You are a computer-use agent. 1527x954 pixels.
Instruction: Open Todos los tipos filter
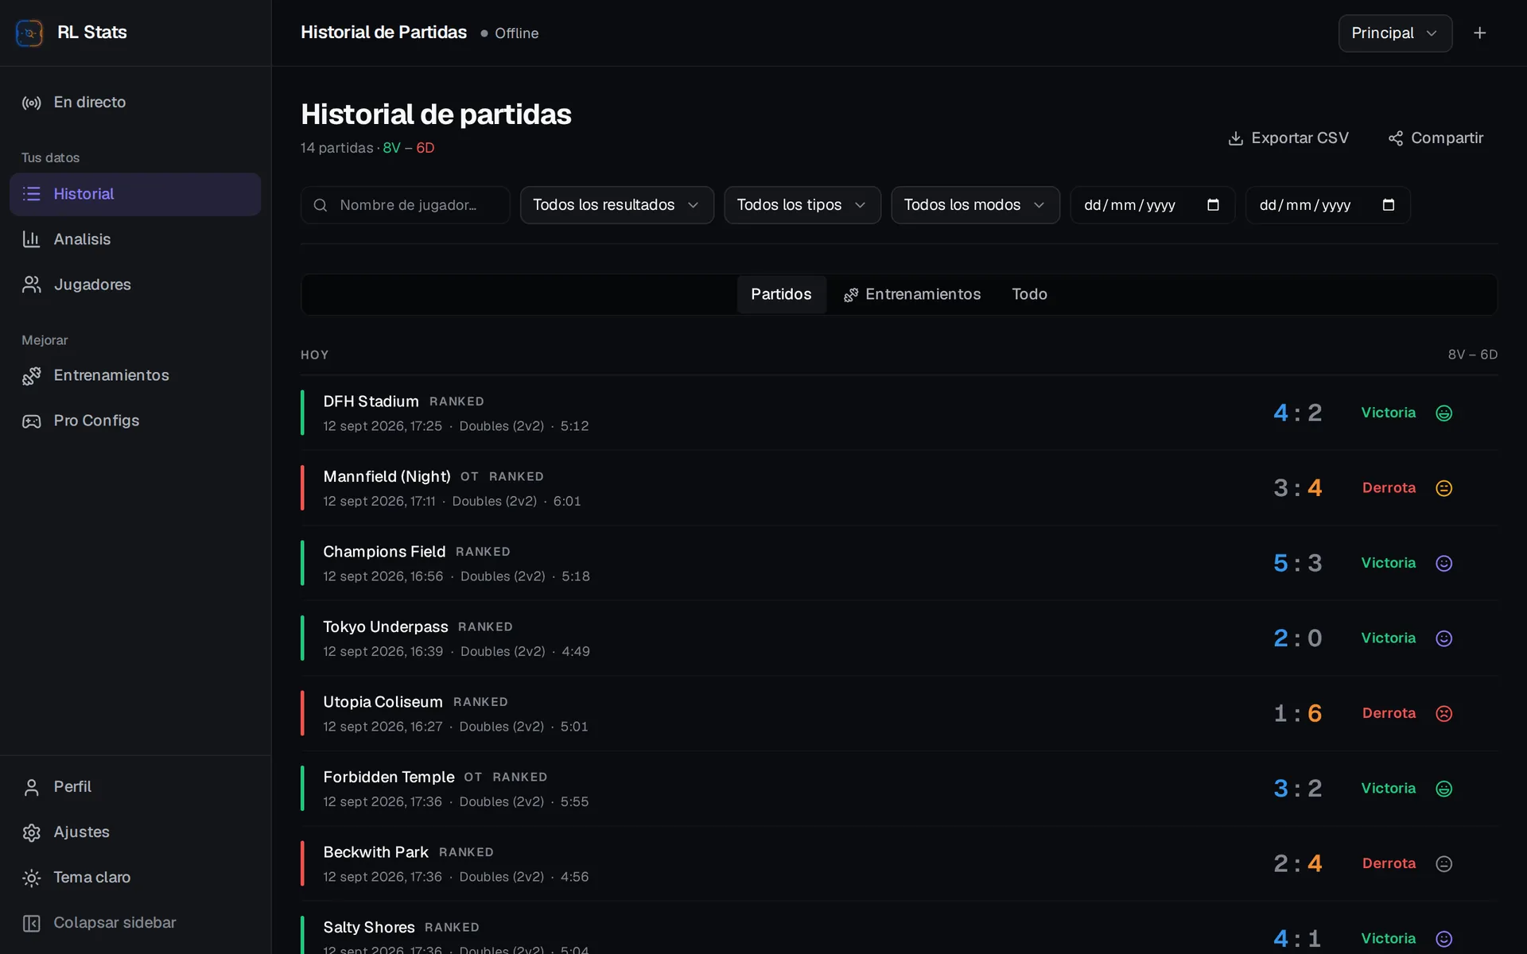click(802, 205)
